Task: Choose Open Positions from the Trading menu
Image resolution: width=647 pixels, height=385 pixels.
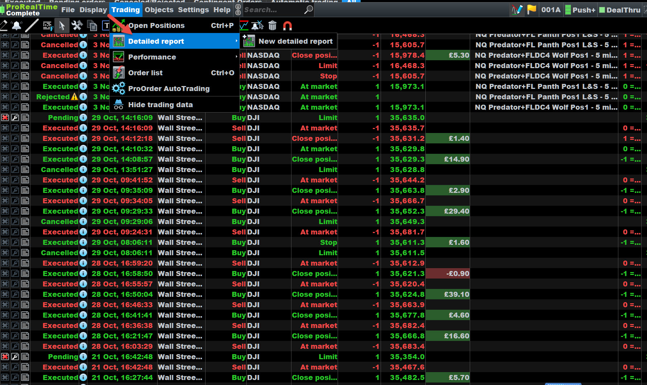Action: pyautogui.click(x=174, y=25)
